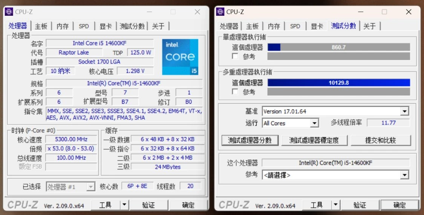The width and height of the screenshot is (424, 215).
Task: Click core count value 6P + 8E
Action: [x=137, y=186]
